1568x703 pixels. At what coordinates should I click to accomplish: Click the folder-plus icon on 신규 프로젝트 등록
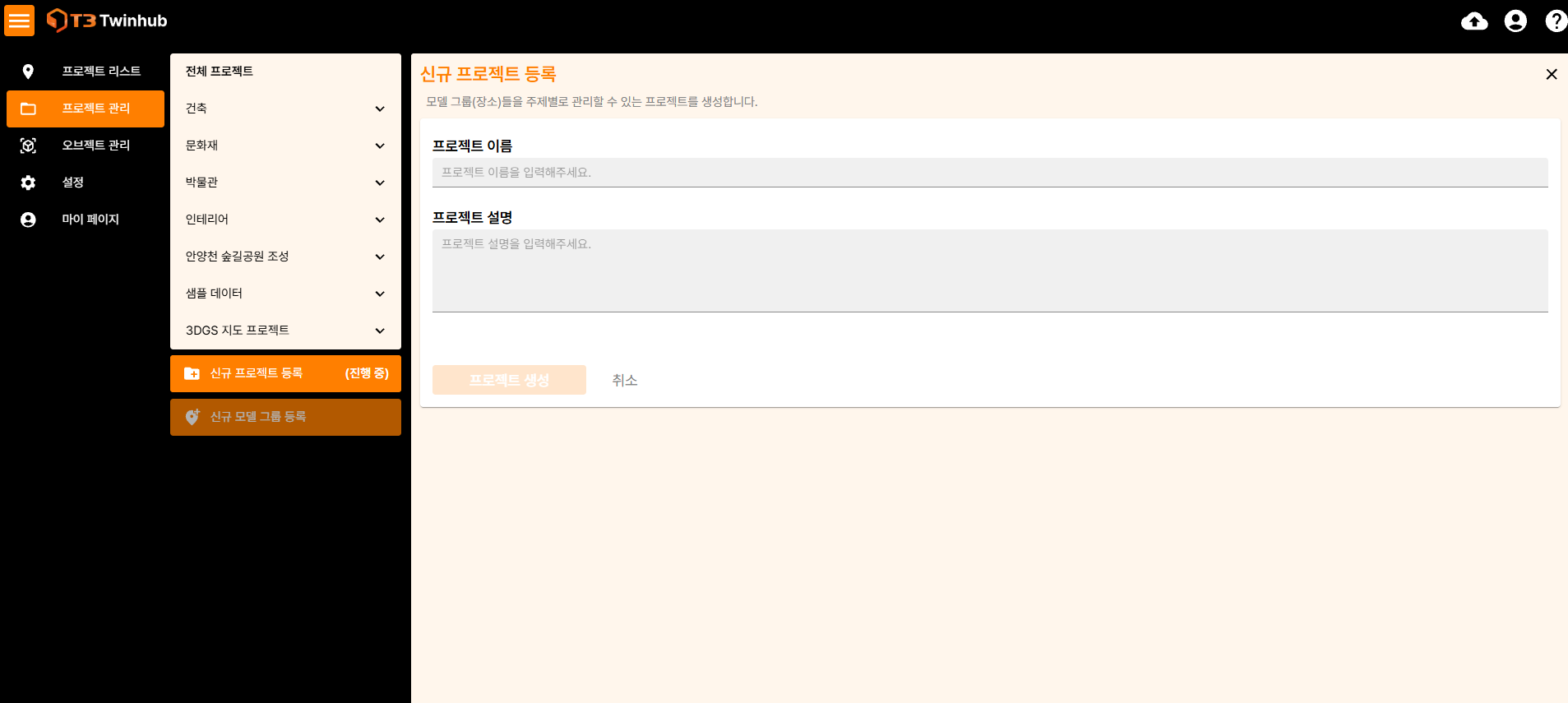click(x=192, y=373)
